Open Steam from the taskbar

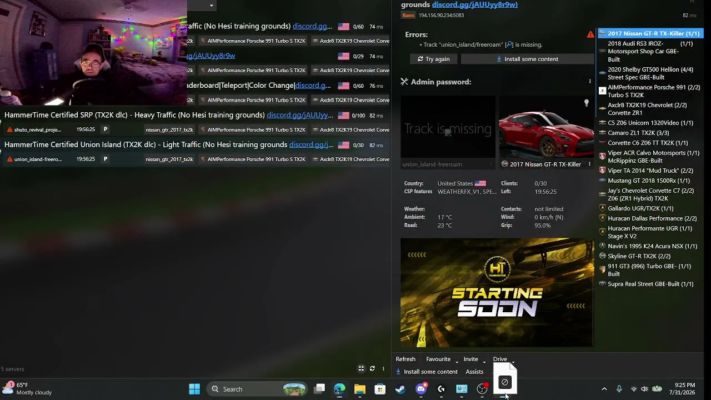pos(400,389)
